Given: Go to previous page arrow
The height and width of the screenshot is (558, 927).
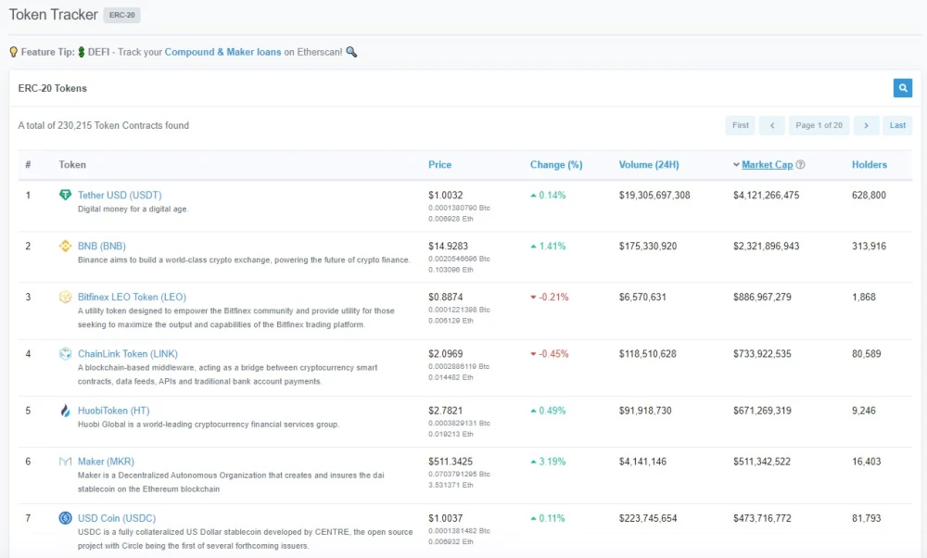Looking at the screenshot, I should (x=771, y=125).
